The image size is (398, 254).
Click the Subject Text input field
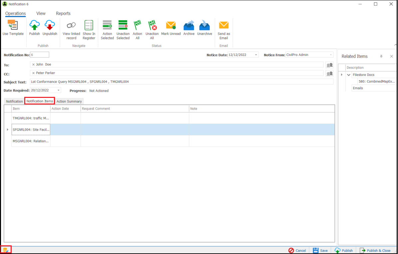[181, 82]
